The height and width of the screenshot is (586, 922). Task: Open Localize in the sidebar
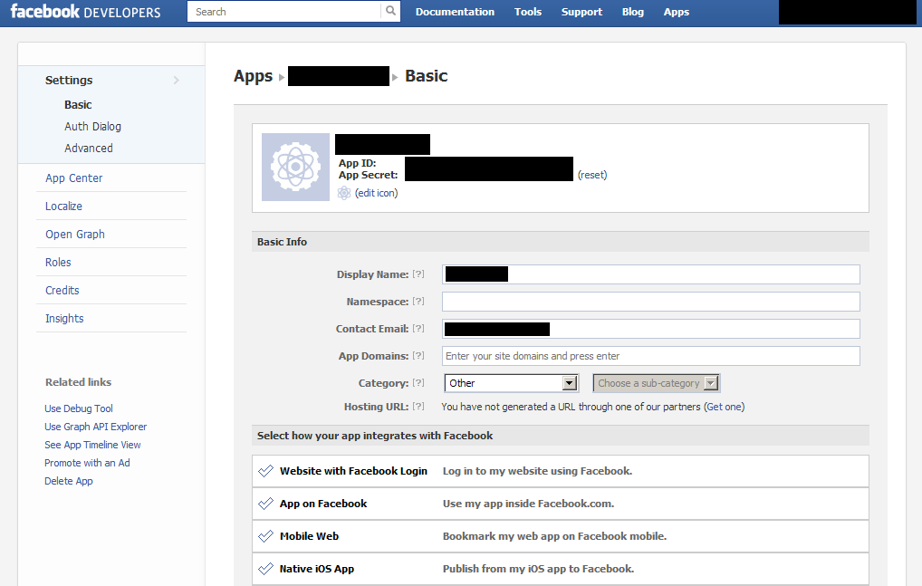pyautogui.click(x=63, y=207)
